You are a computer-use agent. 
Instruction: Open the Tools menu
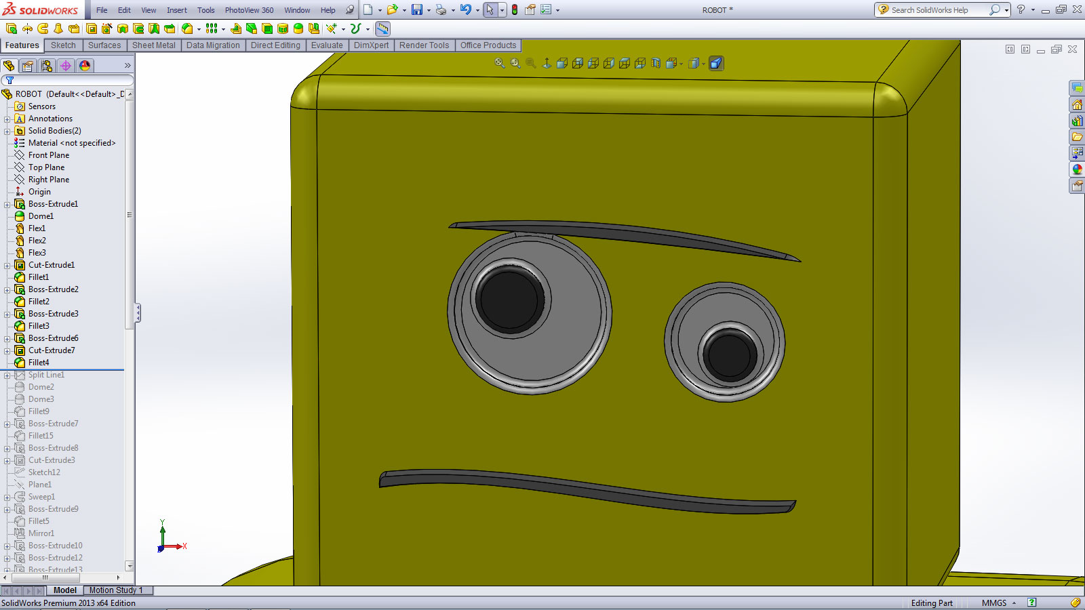[x=206, y=10]
